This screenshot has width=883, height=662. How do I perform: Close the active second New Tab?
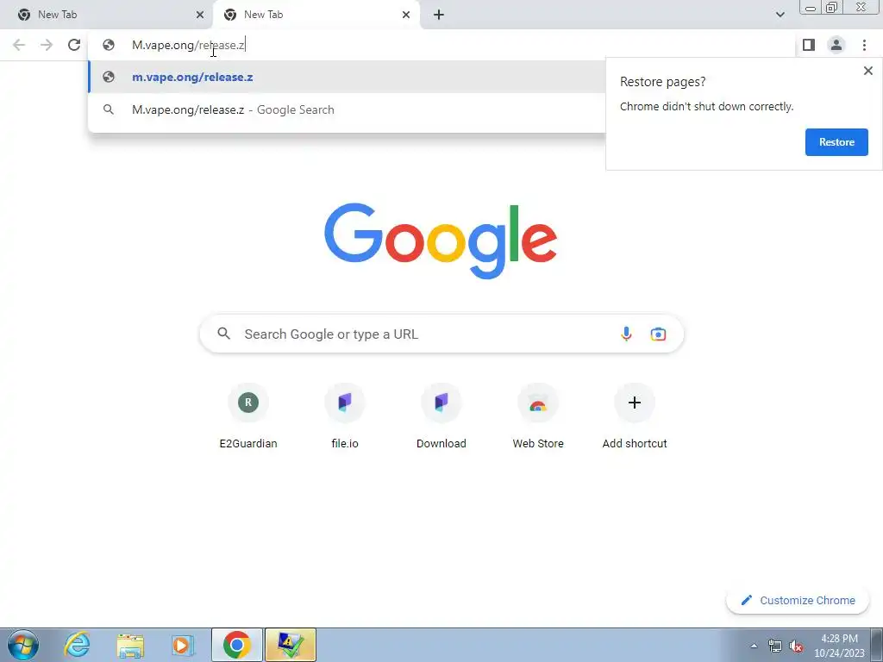pos(406,15)
